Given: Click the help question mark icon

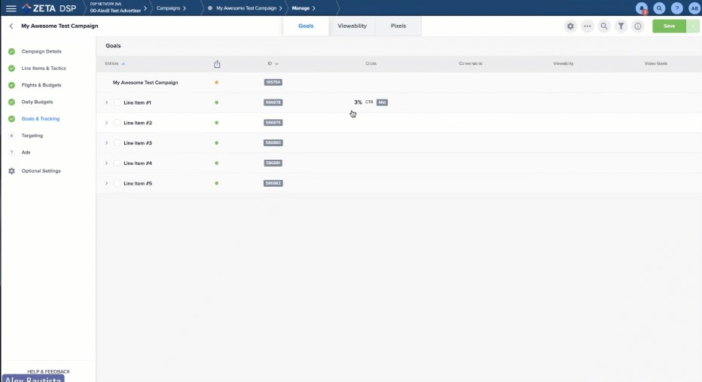Looking at the screenshot, I should tap(676, 8).
